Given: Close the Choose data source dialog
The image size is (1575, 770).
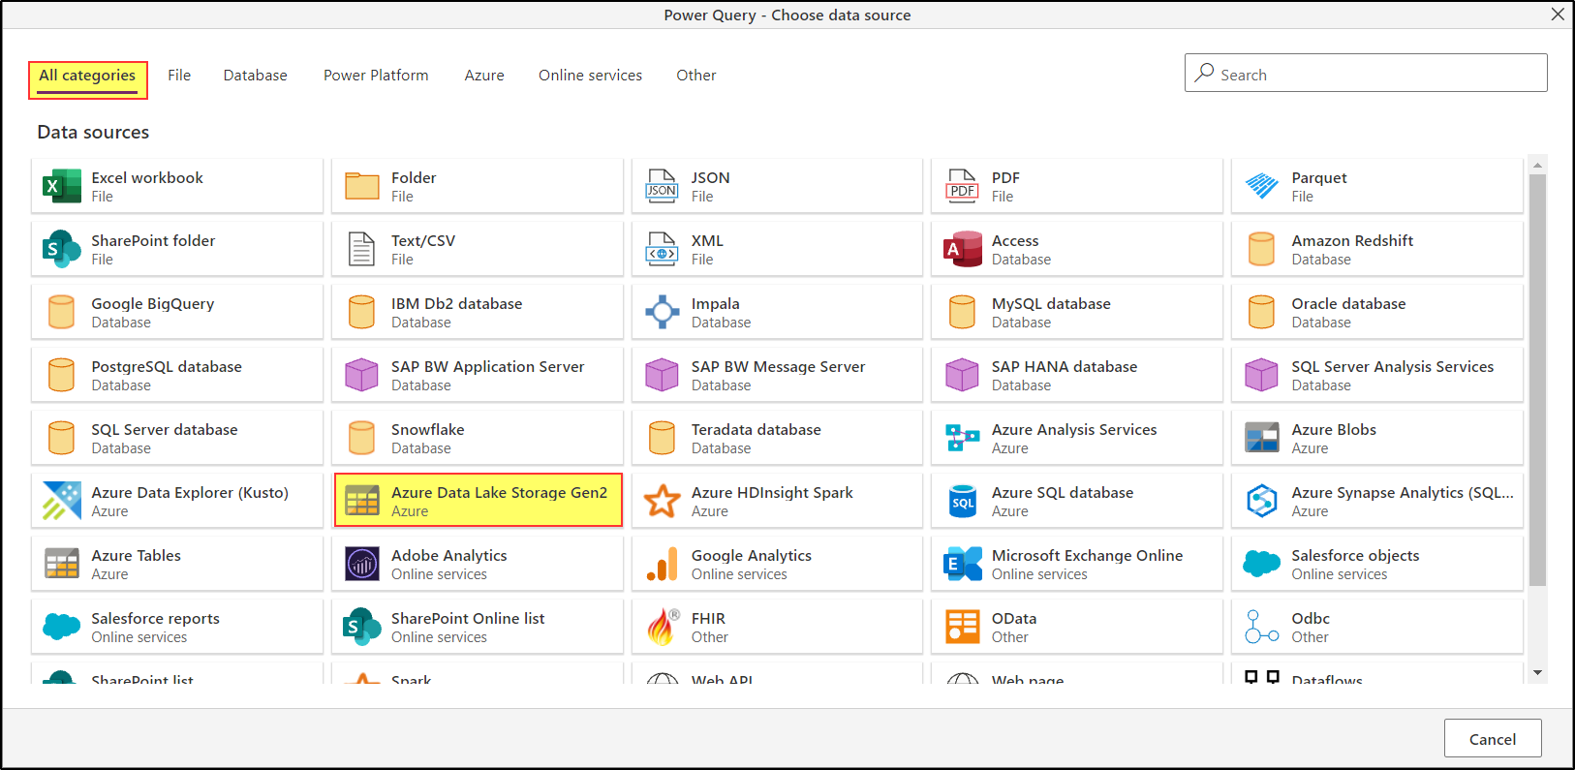Looking at the screenshot, I should pyautogui.click(x=1558, y=15).
